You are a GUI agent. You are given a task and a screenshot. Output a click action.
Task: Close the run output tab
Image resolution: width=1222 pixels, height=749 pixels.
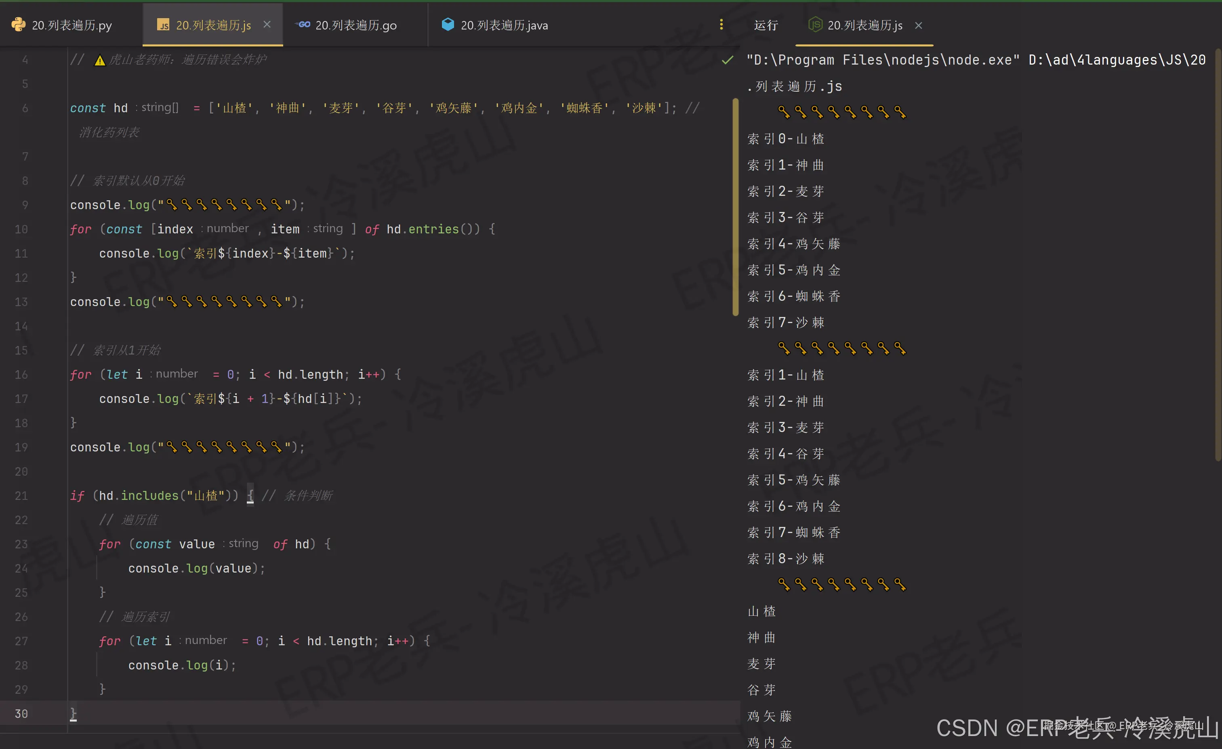(x=919, y=25)
